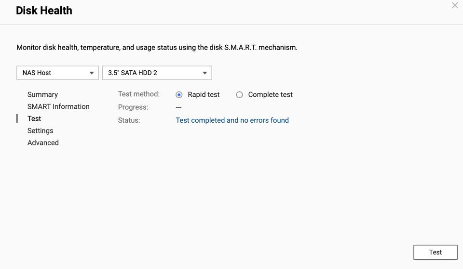Viewport: 463px width, 269px height.
Task: Open the NAS Host dropdown
Action: click(57, 73)
